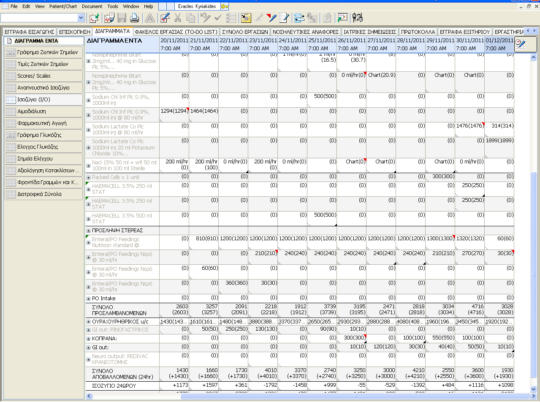Expand the Sodium Lactate with Potassium Chloride row
Screen dimensions: 540x402
click(x=88, y=148)
